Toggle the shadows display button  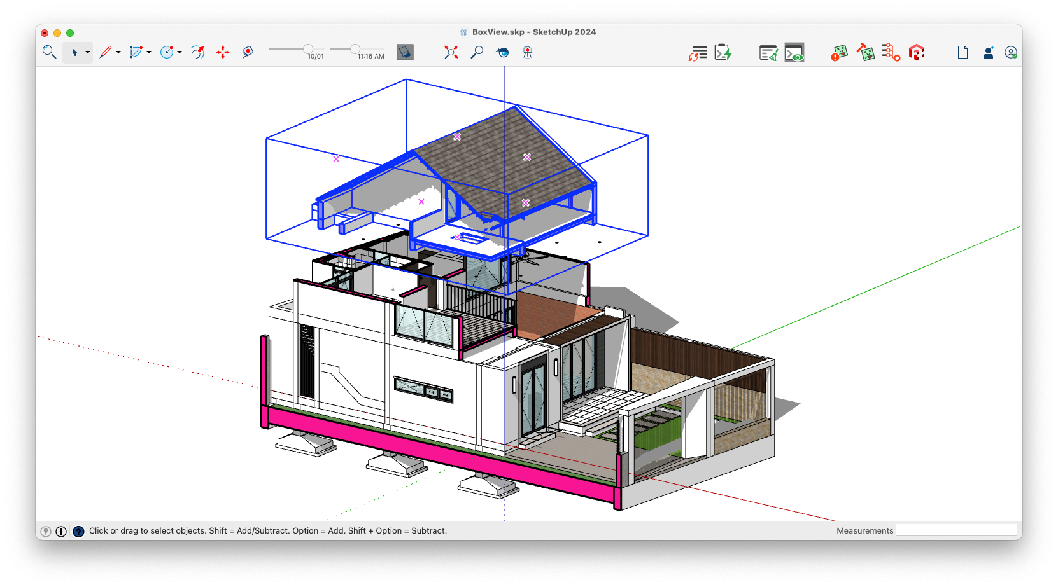click(405, 52)
